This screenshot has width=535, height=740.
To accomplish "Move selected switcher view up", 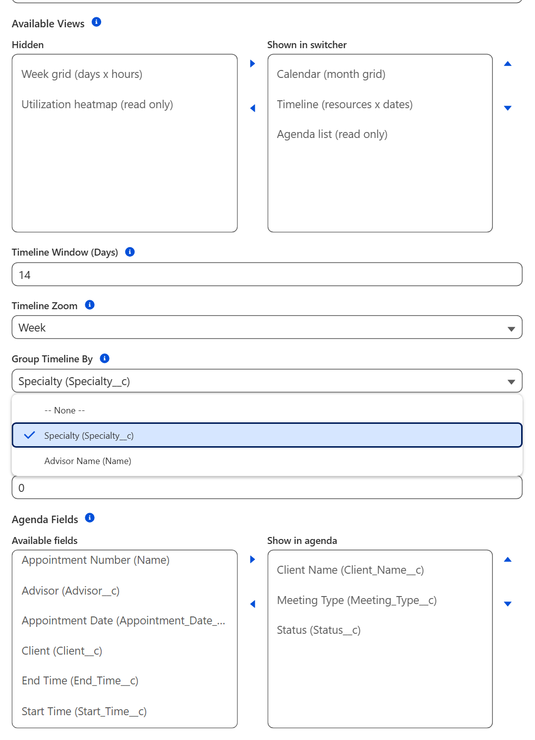I will pos(508,64).
